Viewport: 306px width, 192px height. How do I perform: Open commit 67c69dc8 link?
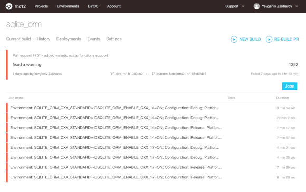(199, 74)
